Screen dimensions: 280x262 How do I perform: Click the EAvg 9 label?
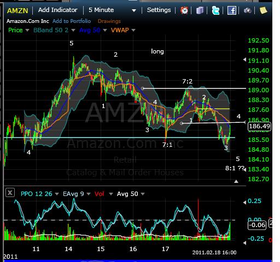73,194
